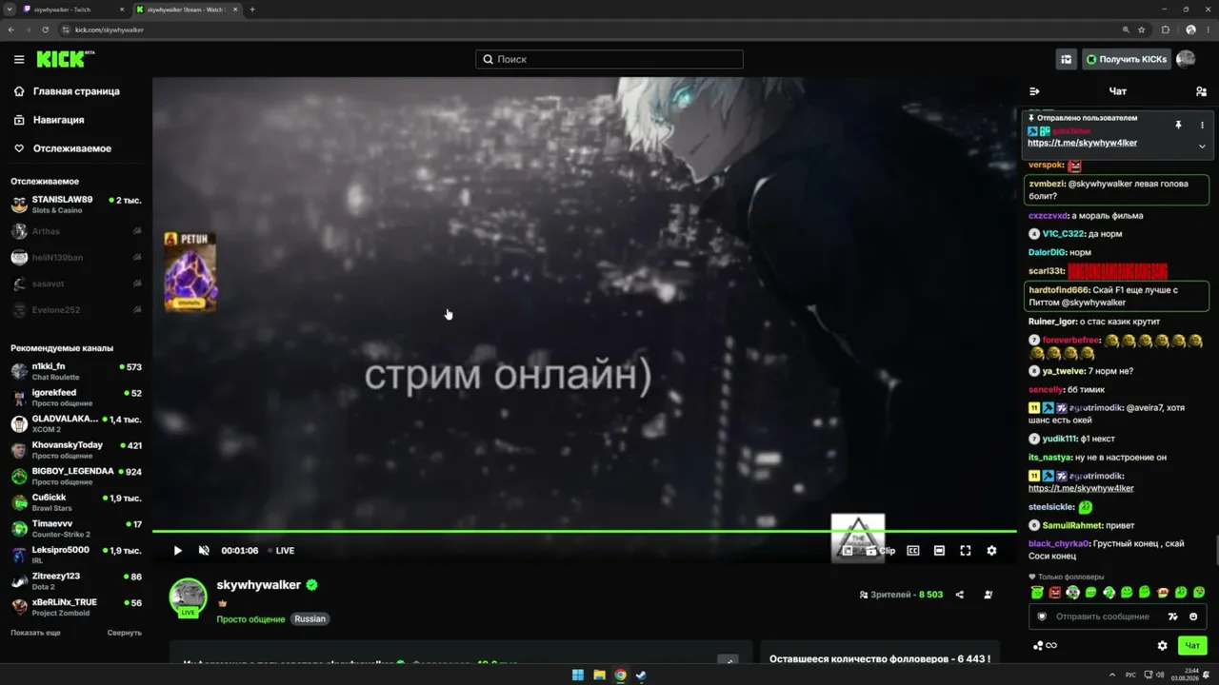
Task: Open the user profile avatar menu
Action: click(x=1186, y=59)
